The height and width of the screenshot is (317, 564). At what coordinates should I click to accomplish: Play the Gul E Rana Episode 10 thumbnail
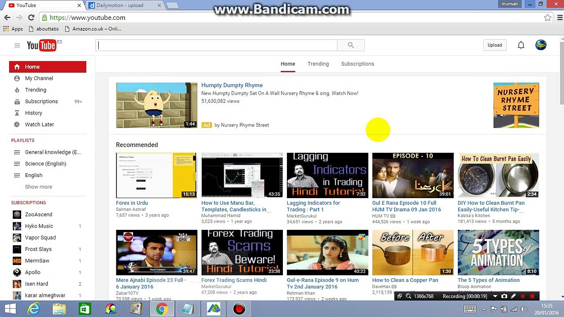[x=413, y=175]
